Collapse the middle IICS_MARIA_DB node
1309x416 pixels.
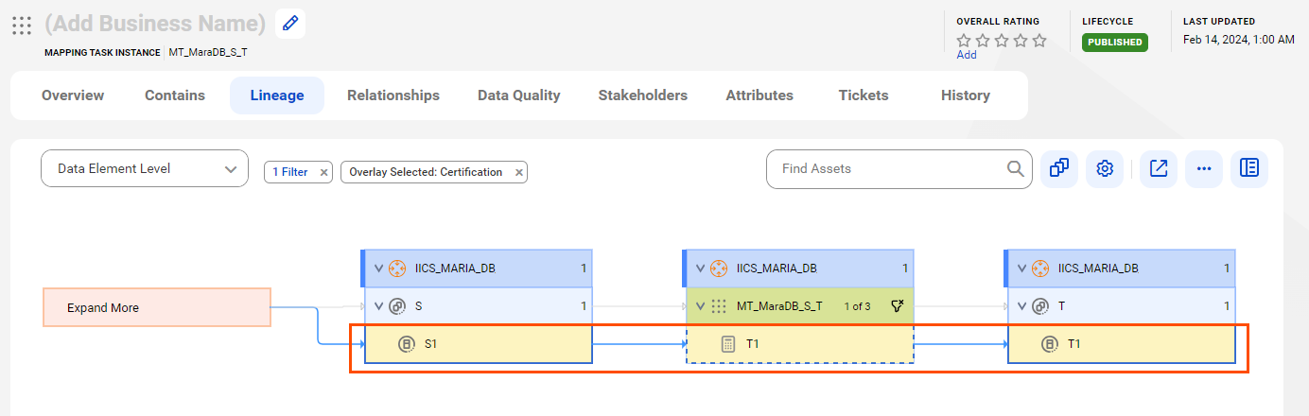(x=700, y=269)
